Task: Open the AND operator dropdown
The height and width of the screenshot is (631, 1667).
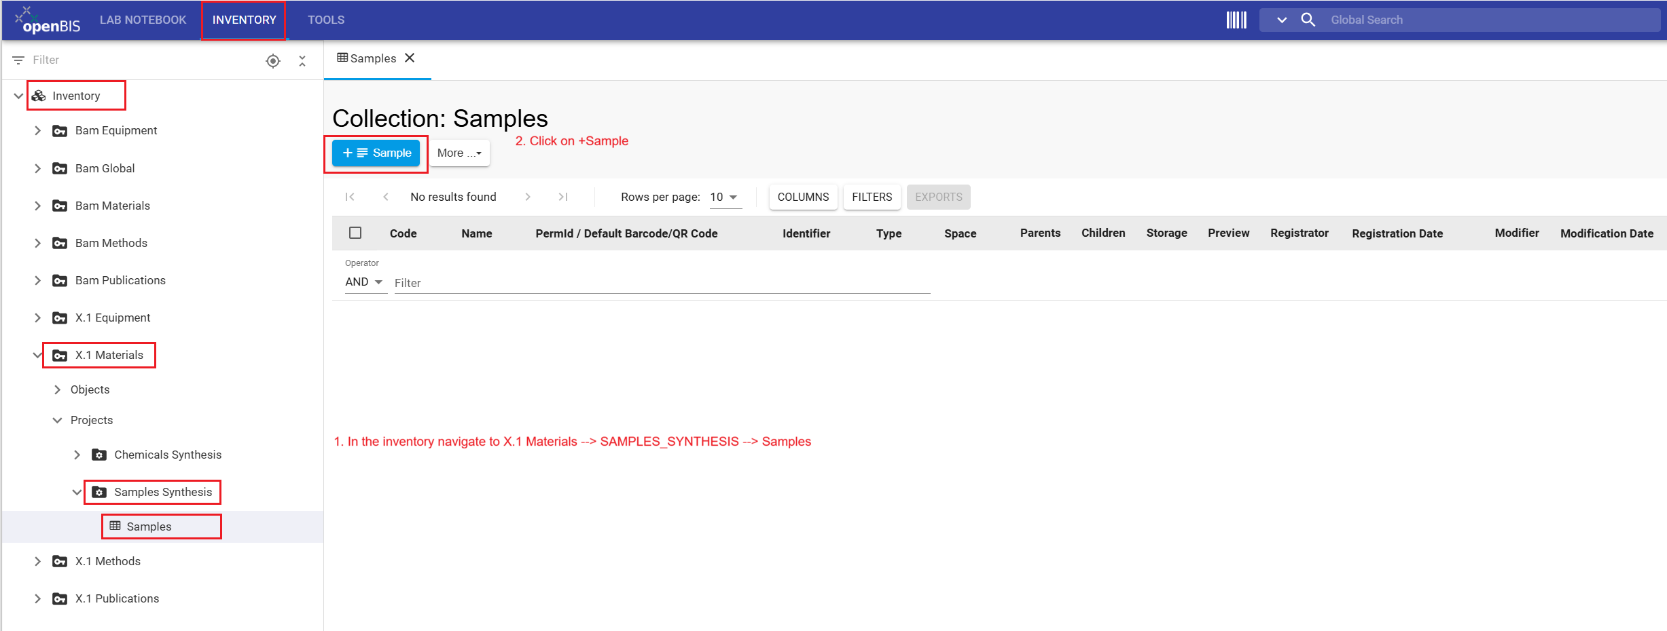Action: point(365,282)
